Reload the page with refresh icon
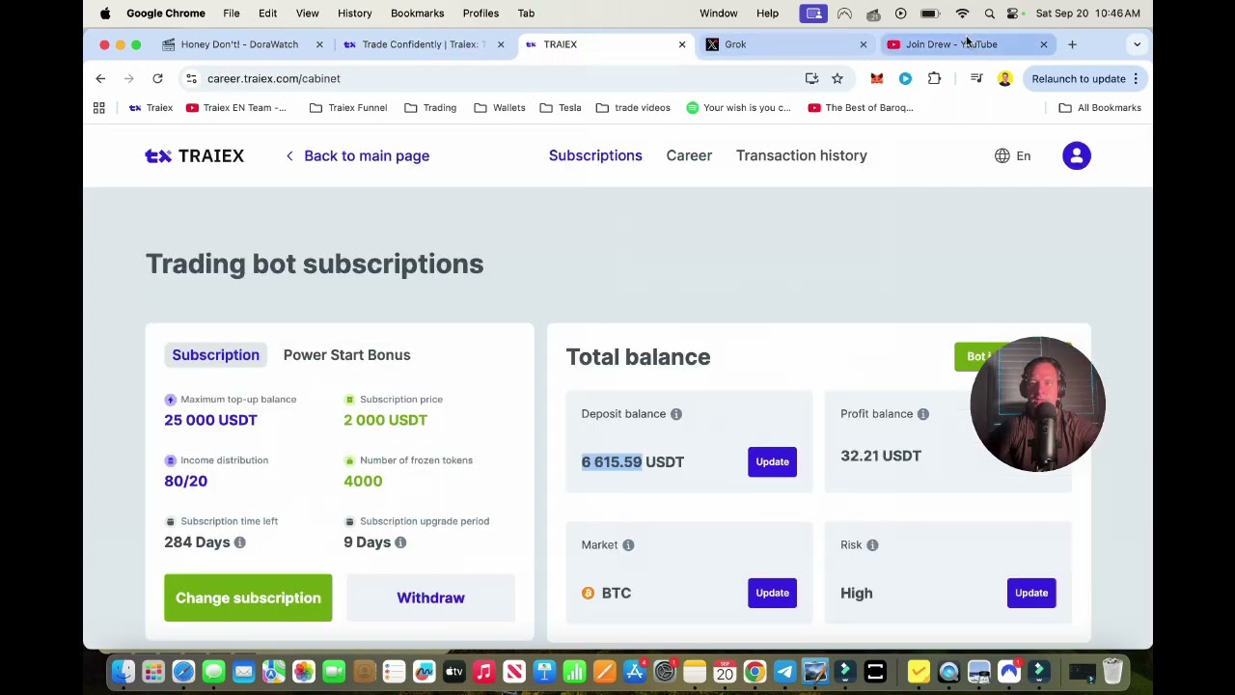 coord(157,78)
